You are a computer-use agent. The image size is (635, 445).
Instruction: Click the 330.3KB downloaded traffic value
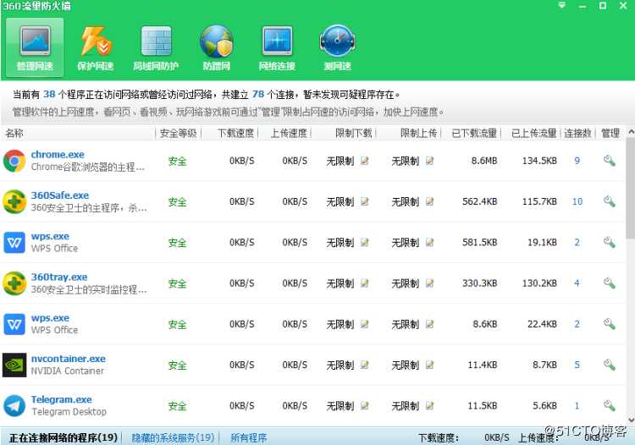(x=479, y=283)
